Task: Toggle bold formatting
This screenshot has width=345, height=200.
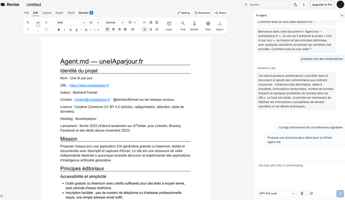Action: [x=59, y=29]
